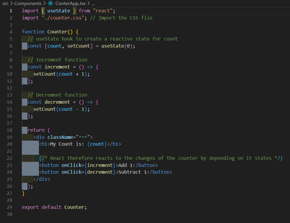Click line number 14 in the gutter
The image size is (290, 223).
tap(9, 102)
